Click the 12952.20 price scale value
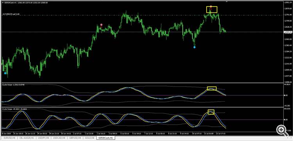This screenshot has height=141, width=293. tap(289, 3)
